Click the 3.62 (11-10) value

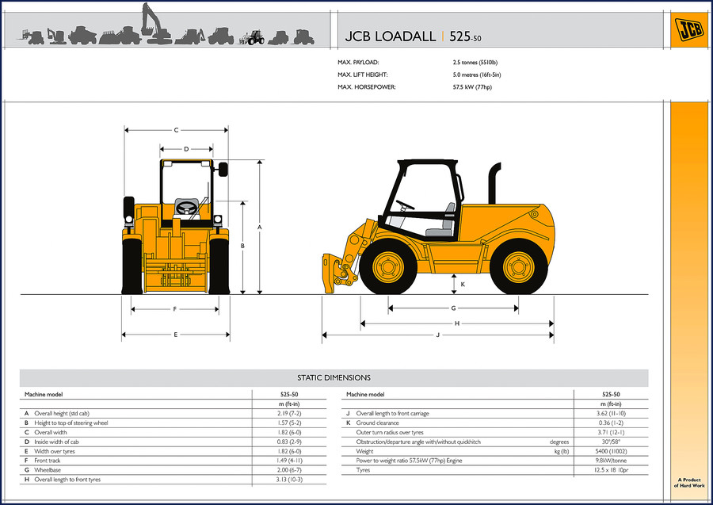(611, 414)
